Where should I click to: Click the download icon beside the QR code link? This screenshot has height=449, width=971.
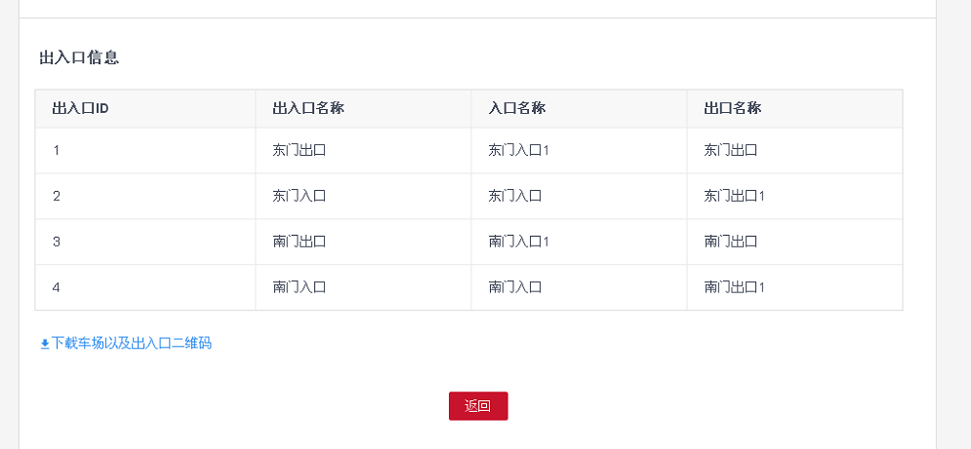point(45,344)
